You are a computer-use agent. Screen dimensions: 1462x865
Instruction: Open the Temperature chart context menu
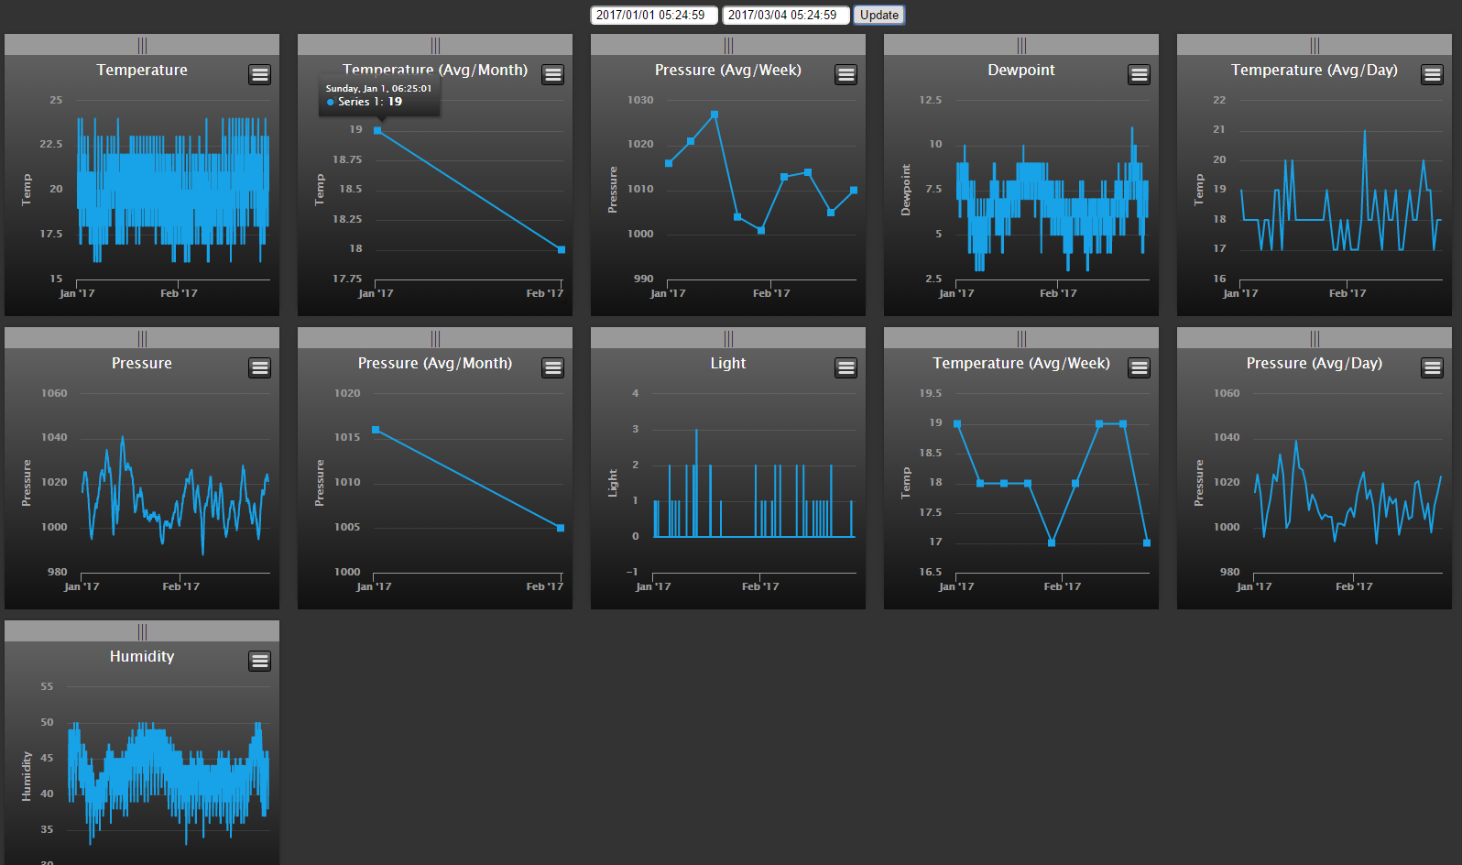point(260,74)
